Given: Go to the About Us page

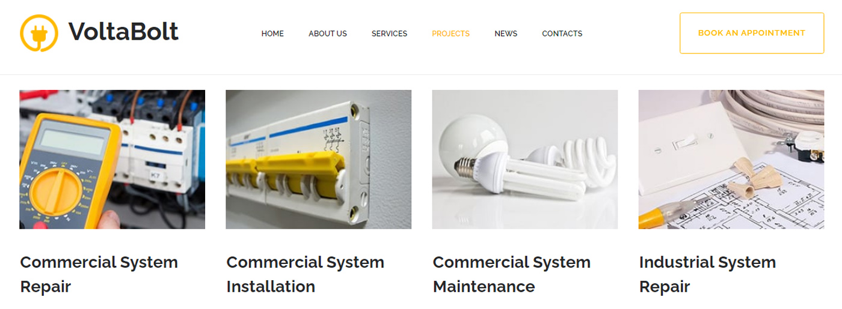Looking at the screenshot, I should 328,34.
